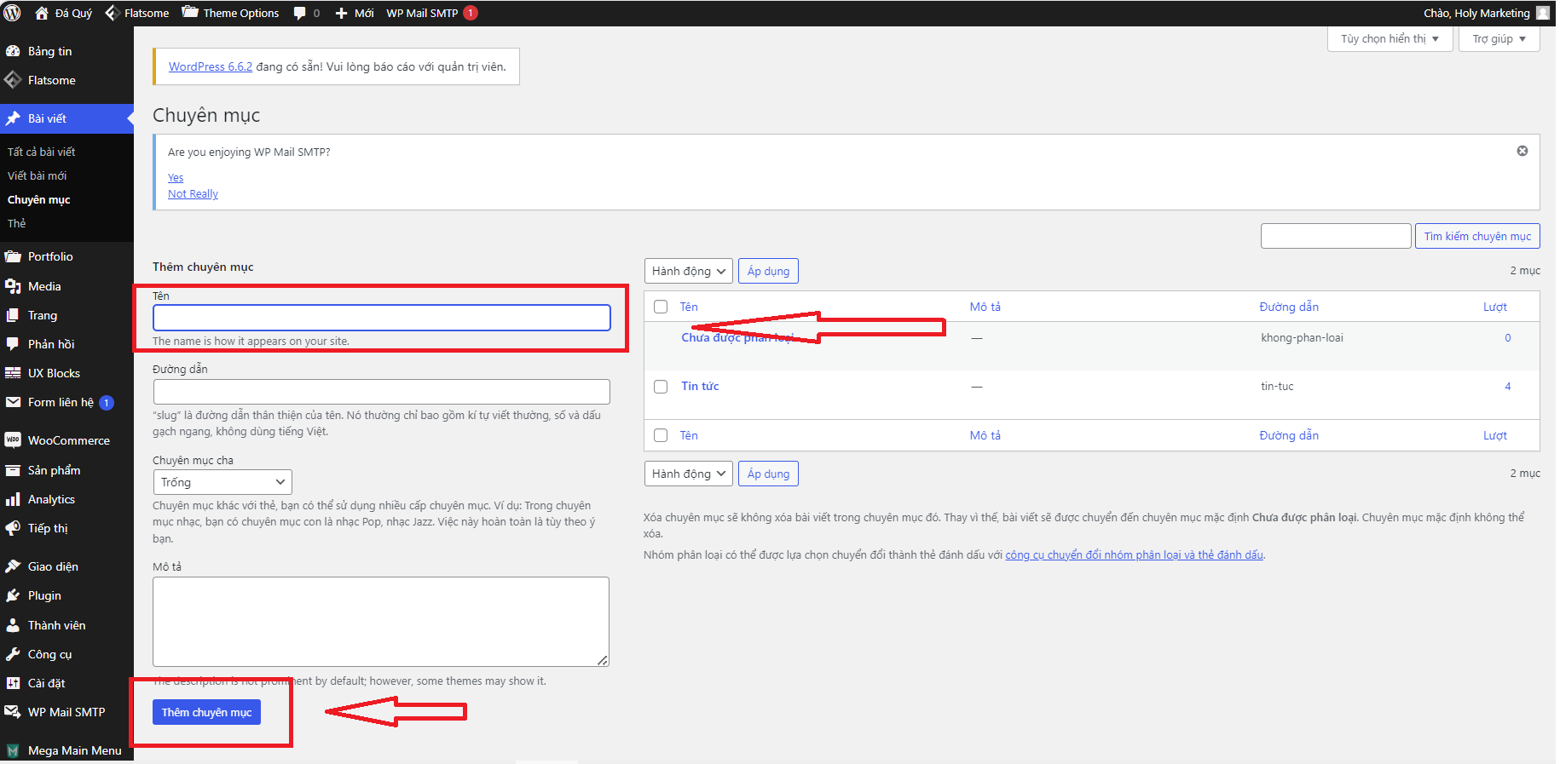1560x764 pixels.
Task: Open the Thẻ submenu item
Action: pyautogui.click(x=17, y=223)
